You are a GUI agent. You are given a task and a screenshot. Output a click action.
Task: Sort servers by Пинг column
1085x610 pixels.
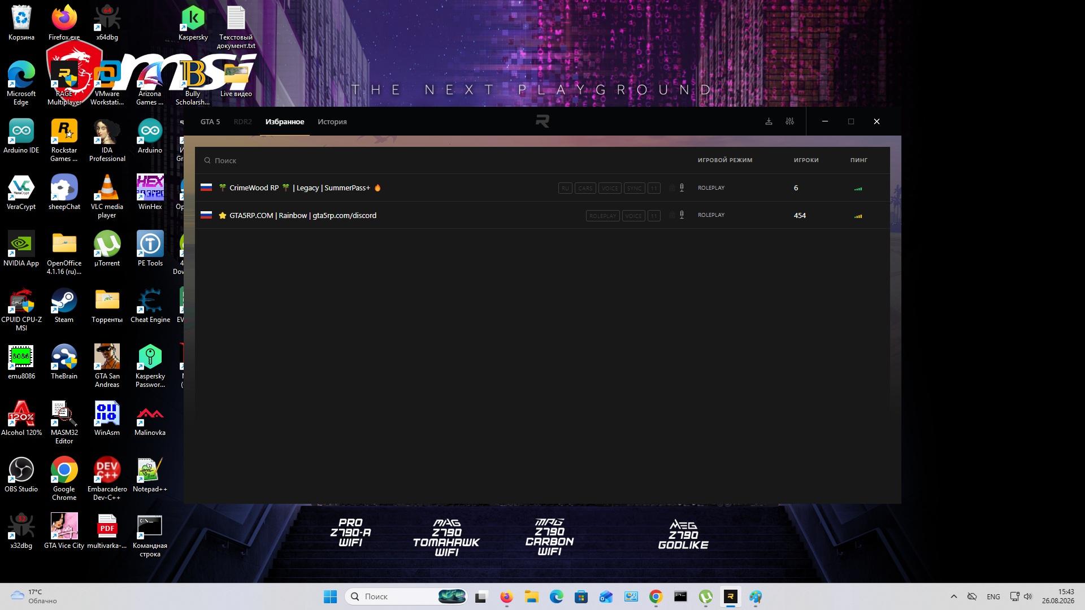click(859, 160)
